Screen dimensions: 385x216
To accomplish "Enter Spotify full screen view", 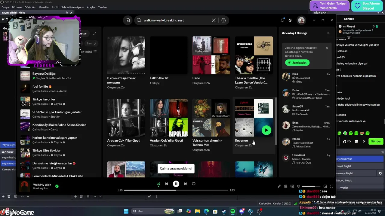I will [332, 186].
